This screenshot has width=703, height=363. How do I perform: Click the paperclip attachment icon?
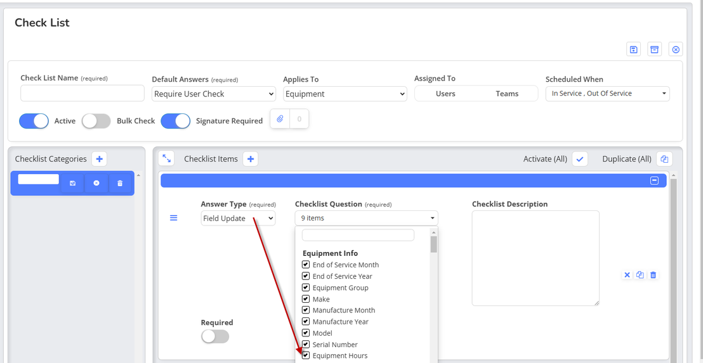coord(280,118)
